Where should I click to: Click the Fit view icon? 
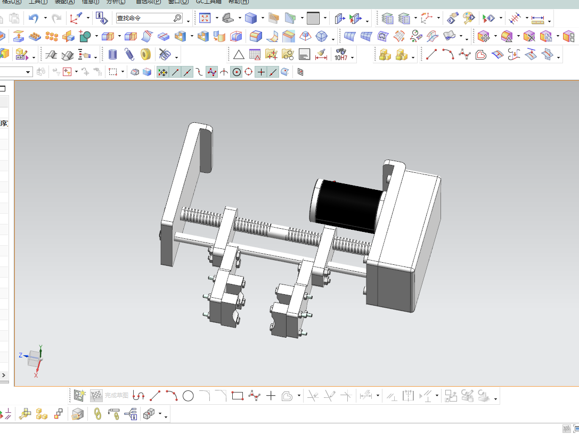tap(205, 18)
